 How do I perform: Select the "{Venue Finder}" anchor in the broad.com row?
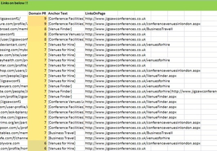[66, 29]
